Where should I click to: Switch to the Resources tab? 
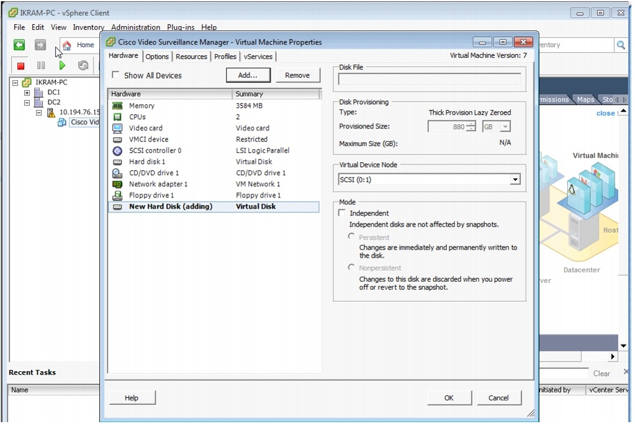[191, 56]
